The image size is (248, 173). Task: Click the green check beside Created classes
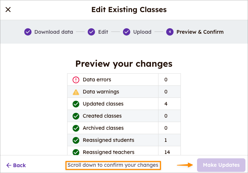[76, 116]
